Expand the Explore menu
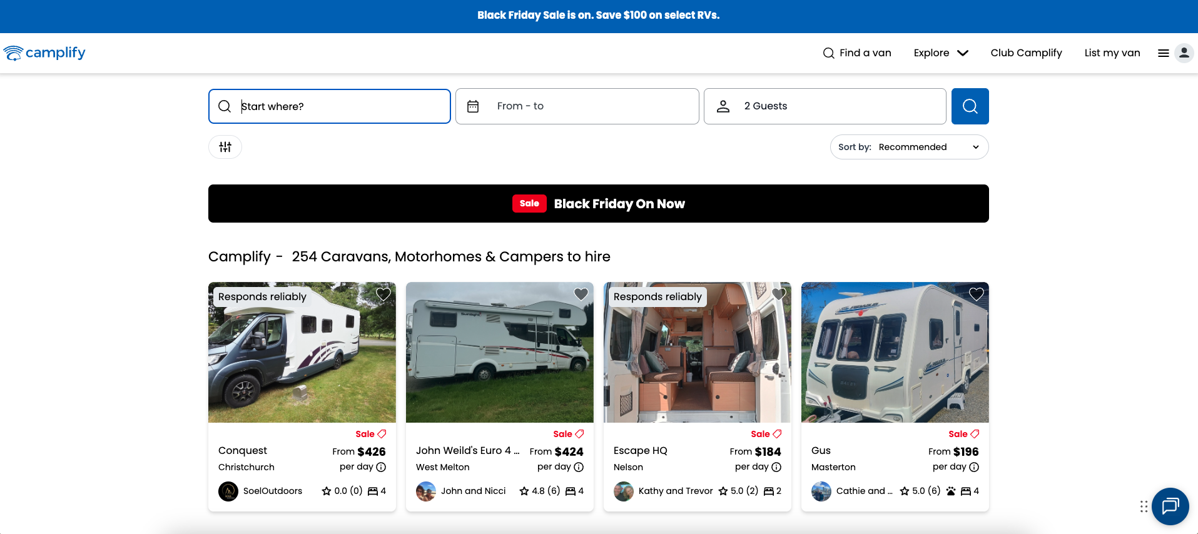The image size is (1198, 534). 941,53
